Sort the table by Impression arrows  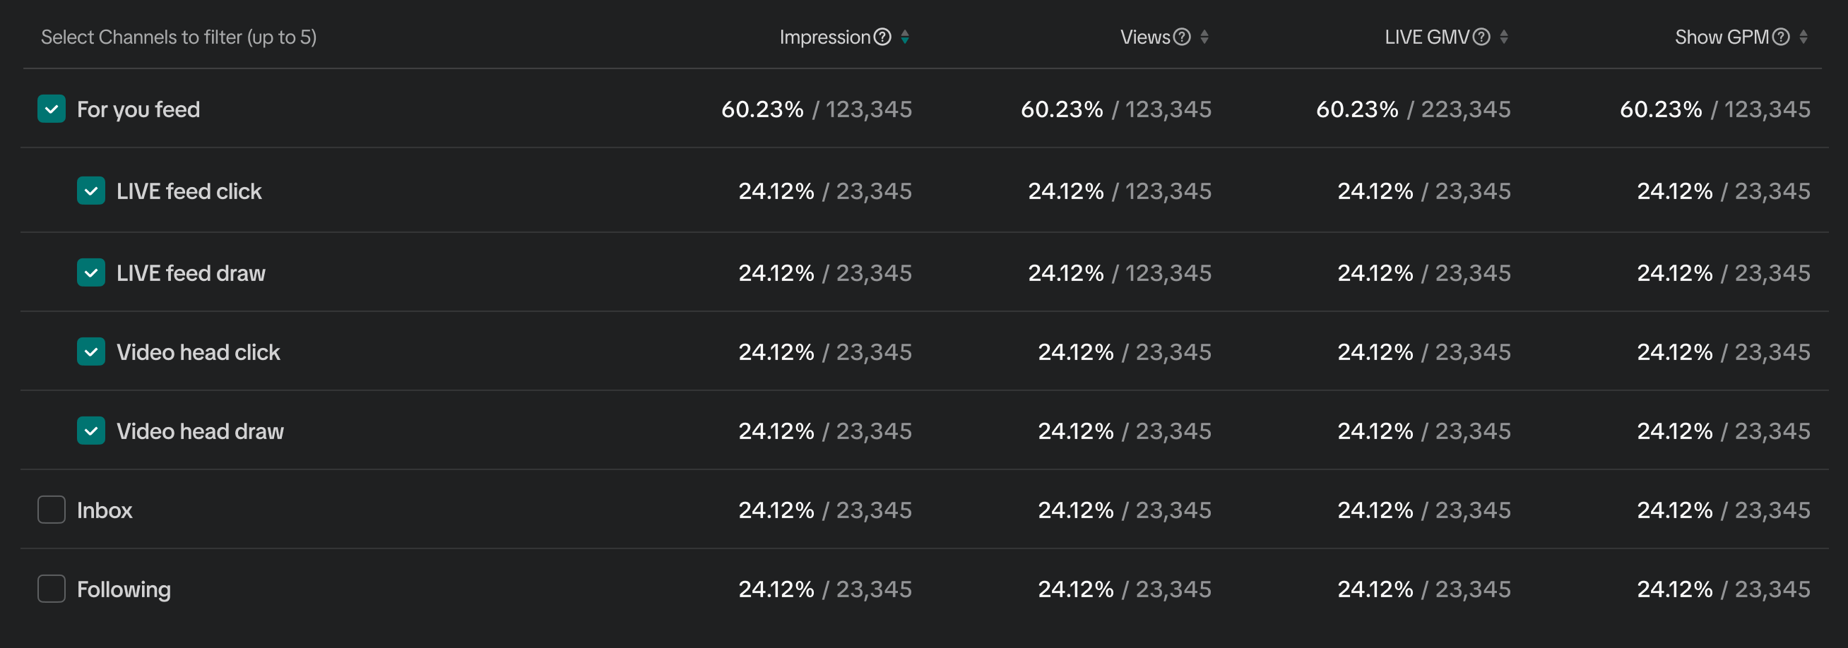pos(906,37)
